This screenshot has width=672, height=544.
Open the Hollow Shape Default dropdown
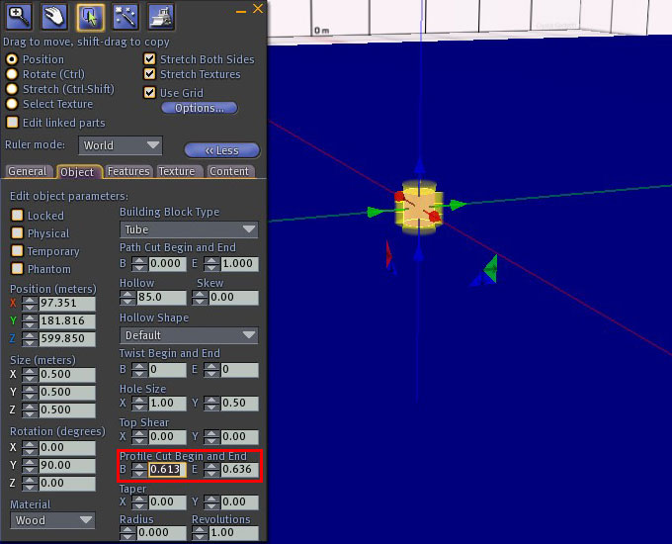coord(189,335)
